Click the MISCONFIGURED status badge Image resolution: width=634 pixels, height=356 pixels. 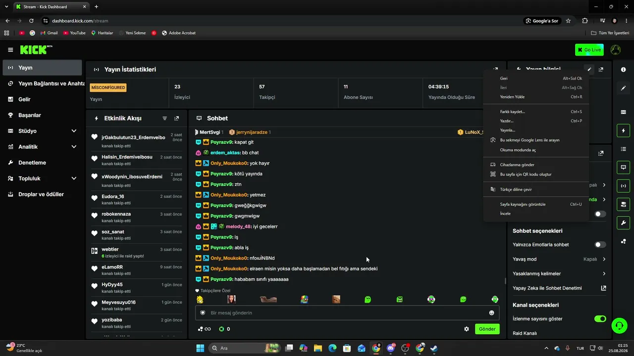(x=108, y=88)
